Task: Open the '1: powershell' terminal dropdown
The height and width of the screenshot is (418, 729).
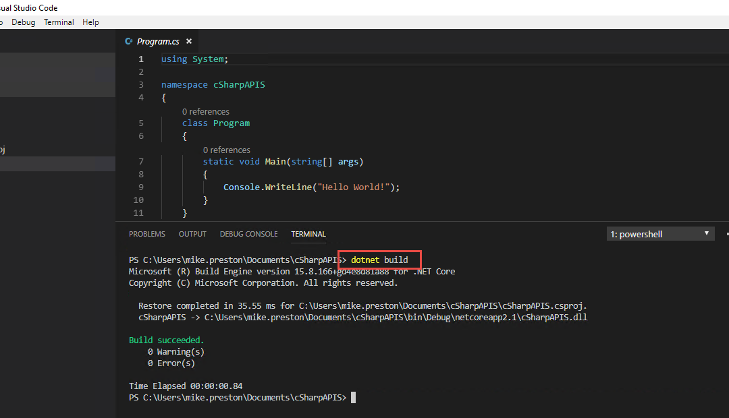Action: (x=660, y=234)
